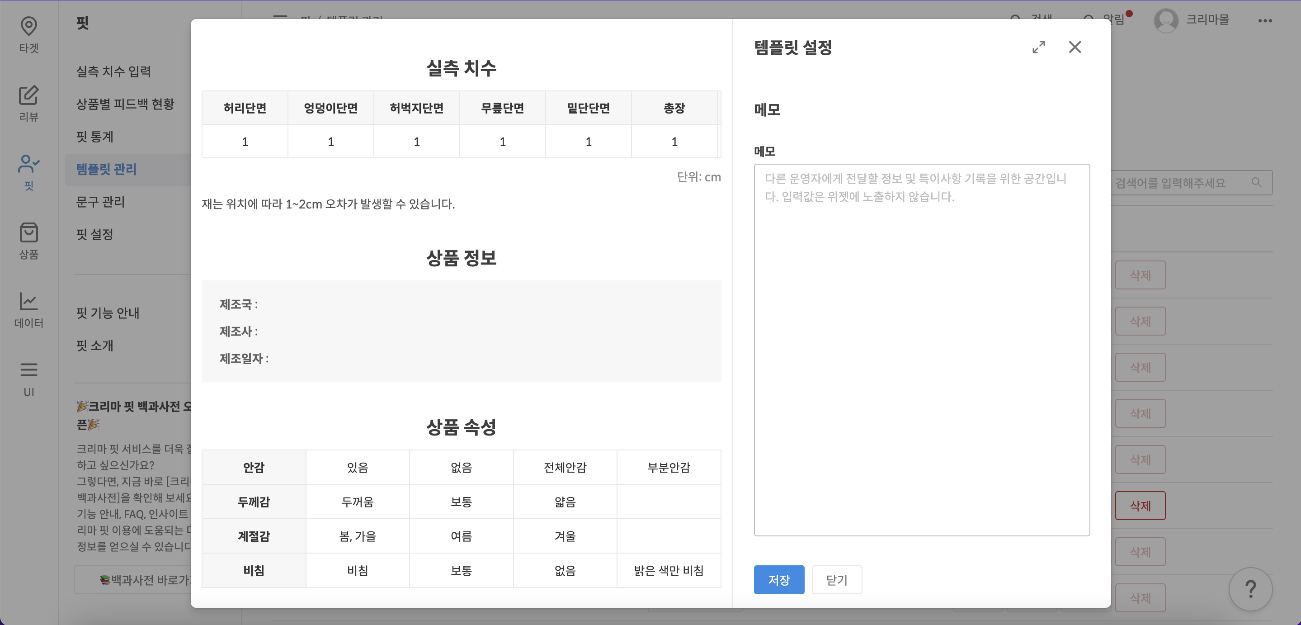Screen dimensions: 1301x625
Task: Save the memo with the 저장 button
Action: pyautogui.click(x=779, y=579)
